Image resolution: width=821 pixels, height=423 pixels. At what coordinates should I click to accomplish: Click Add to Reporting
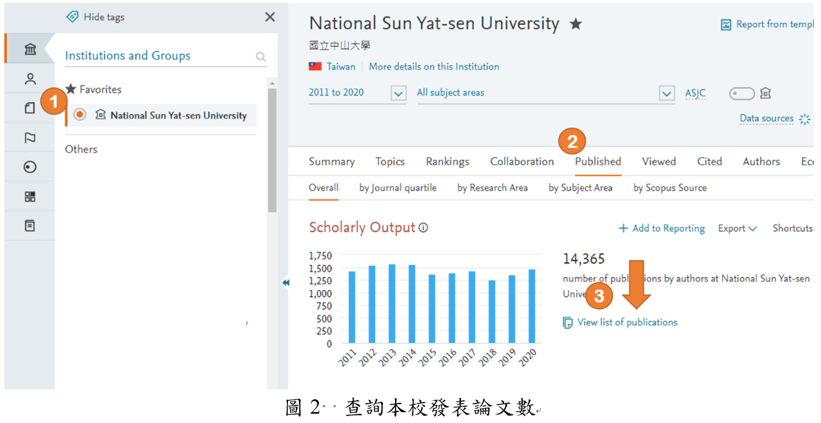click(x=662, y=228)
